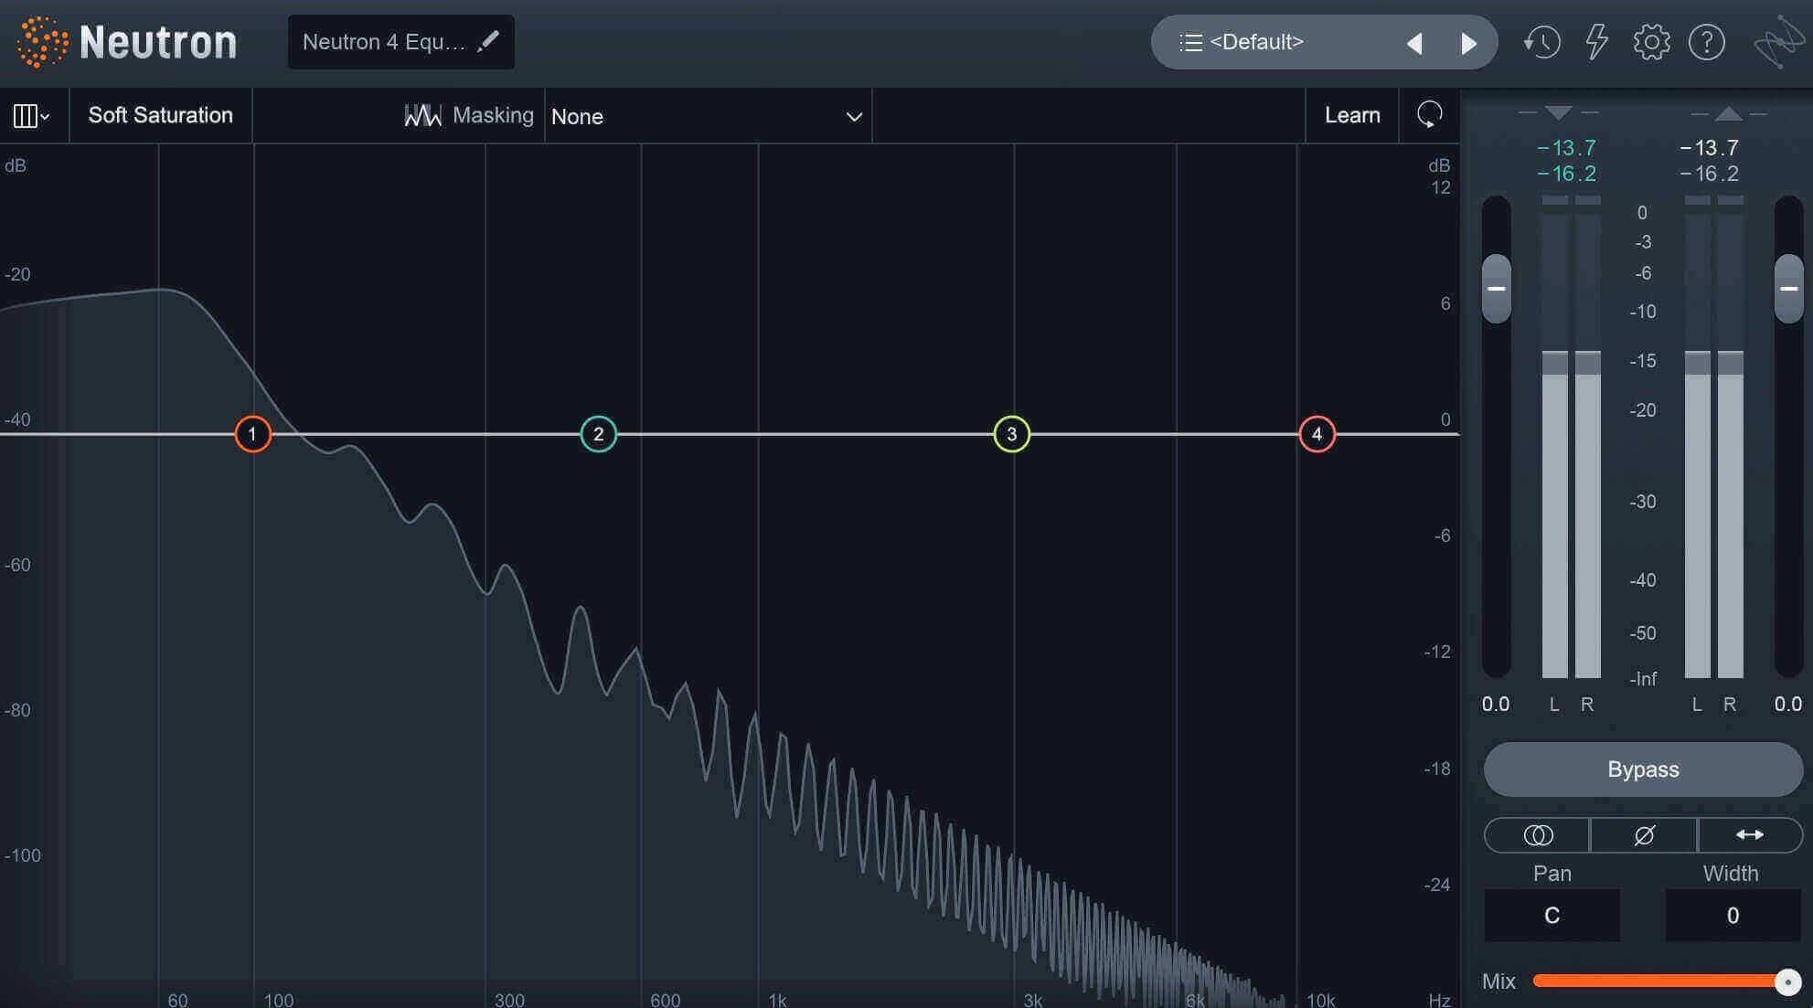Click the Mix slider handle
The height and width of the screenshot is (1008, 1813).
tap(1787, 981)
